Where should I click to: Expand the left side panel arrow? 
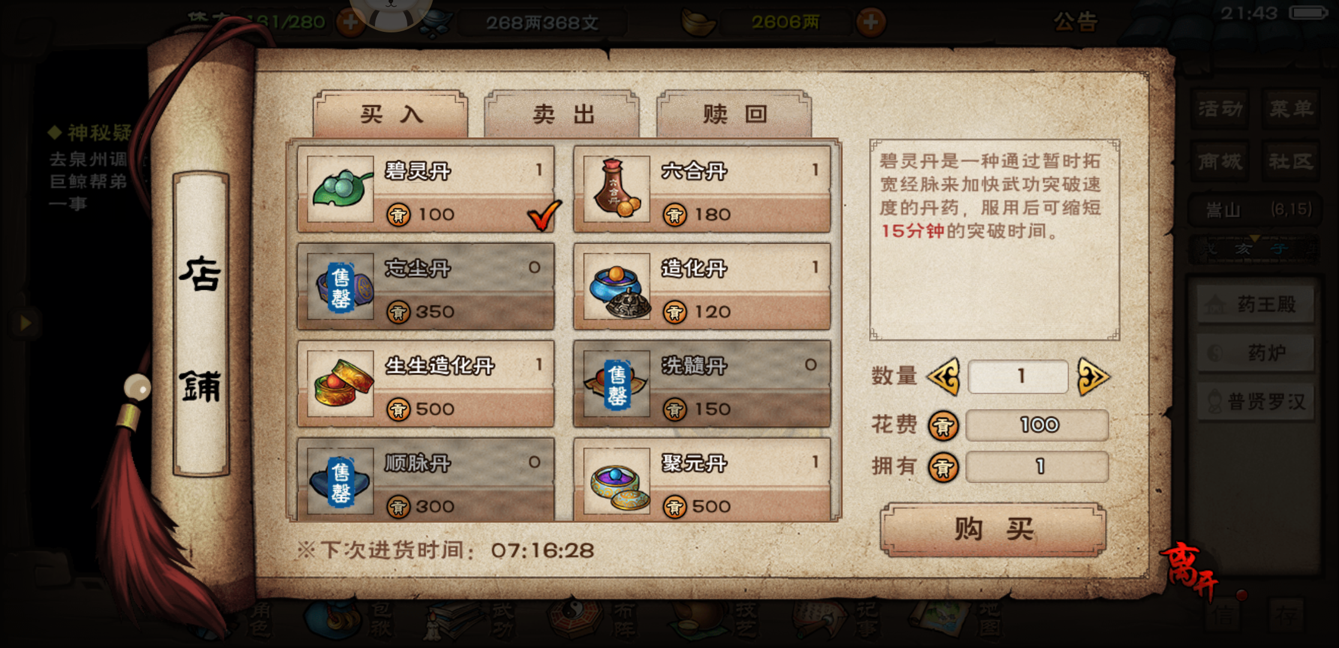point(25,323)
